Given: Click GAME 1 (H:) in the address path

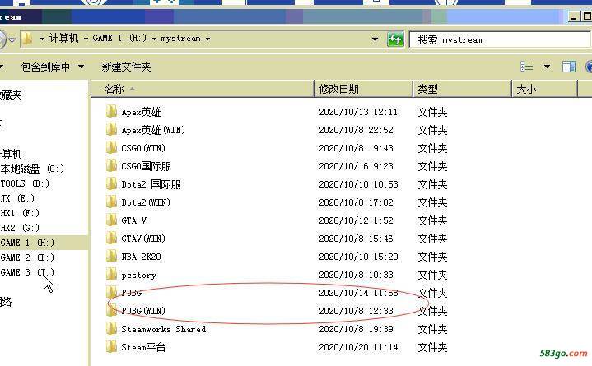Looking at the screenshot, I should (119, 39).
